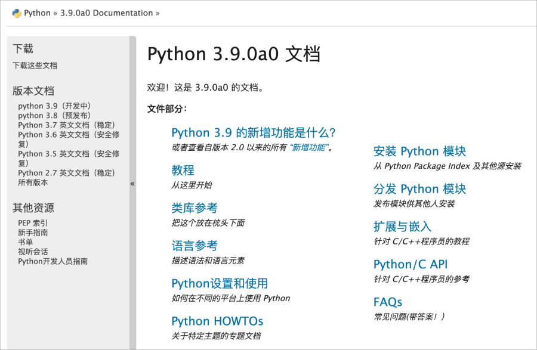Image resolution: width=537 pixels, height=350 pixels.
Task: Click the 欢迎！这是 3.9.0a0 的文档 text
Action: 205,88
